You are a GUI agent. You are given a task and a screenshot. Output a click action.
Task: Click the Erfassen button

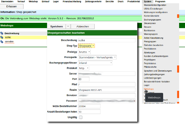point(11,7)
